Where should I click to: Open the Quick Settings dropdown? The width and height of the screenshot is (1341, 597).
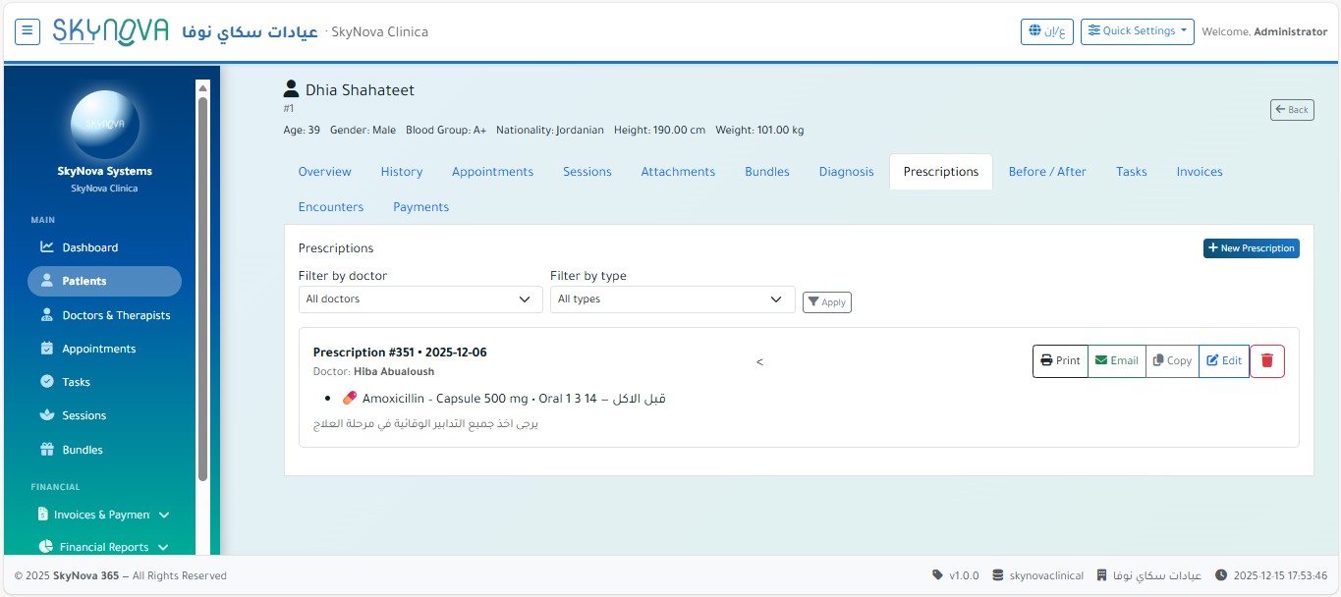(1137, 31)
